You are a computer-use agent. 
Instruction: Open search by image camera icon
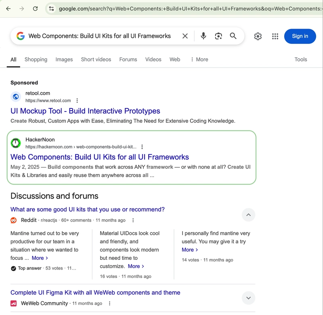point(218,36)
